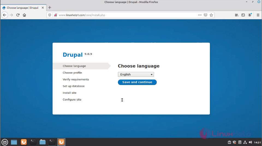Open the network connections tray icon

click(x=245, y=142)
